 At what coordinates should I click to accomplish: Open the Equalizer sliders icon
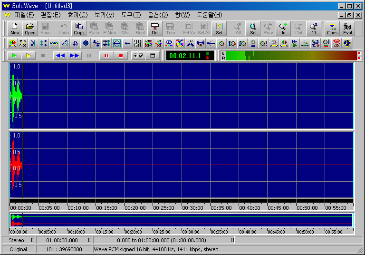coord(137,43)
